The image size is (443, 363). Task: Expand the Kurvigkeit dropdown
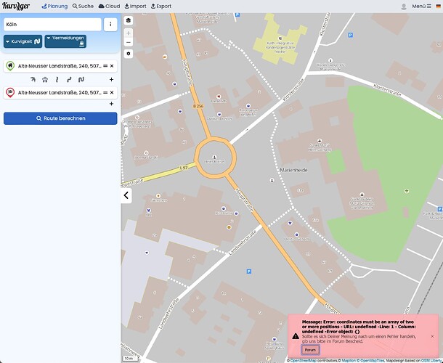click(23, 42)
